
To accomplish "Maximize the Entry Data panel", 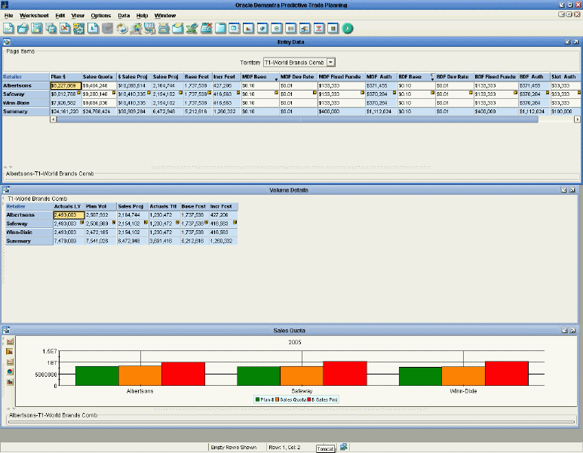I will coord(575,42).
